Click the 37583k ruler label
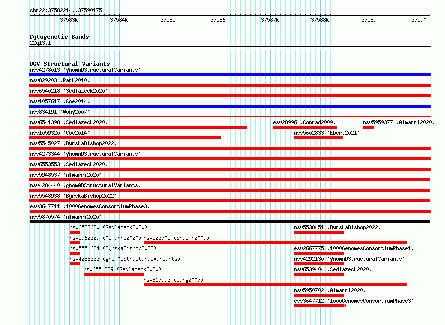Screen dimensions: 445x325 (69, 20)
